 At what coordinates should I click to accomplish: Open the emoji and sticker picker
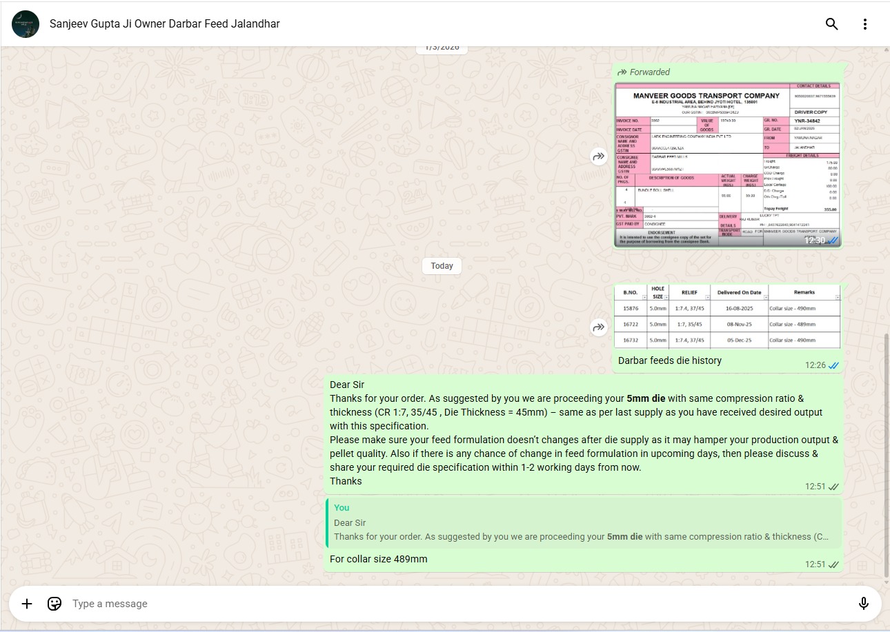(x=55, y=604)
